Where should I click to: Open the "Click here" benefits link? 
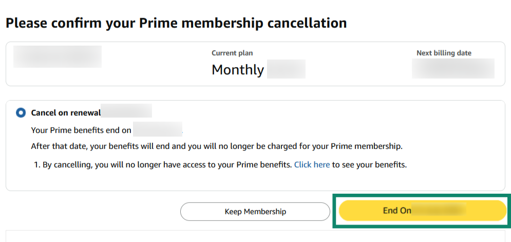tap(312, 165)
